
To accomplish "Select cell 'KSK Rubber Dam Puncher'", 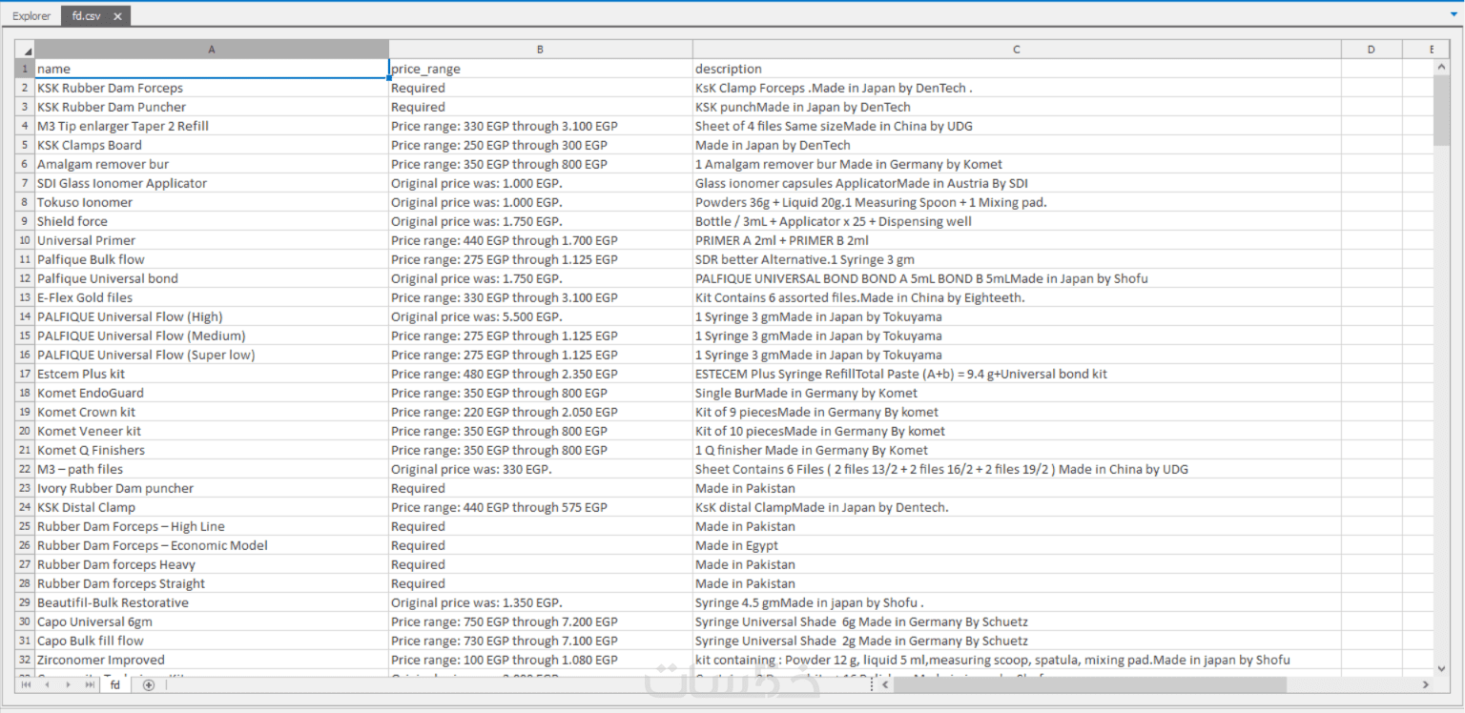I will tap(212, 107).
